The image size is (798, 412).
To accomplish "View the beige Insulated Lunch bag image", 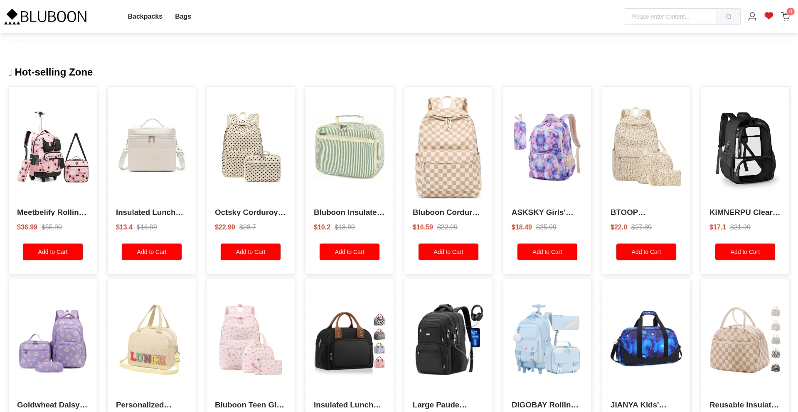I will (x=152, y=147).
